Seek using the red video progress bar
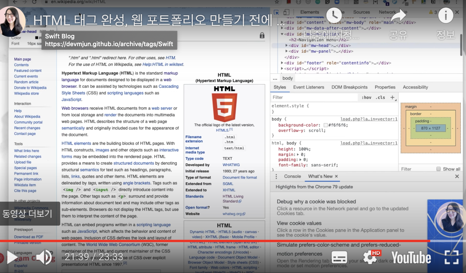This screenshot has width=466, height=273. (x=233, y=241)
